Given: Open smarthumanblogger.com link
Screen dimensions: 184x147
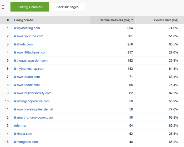Looking at the screenshot, I should click(x=35, y=117).
